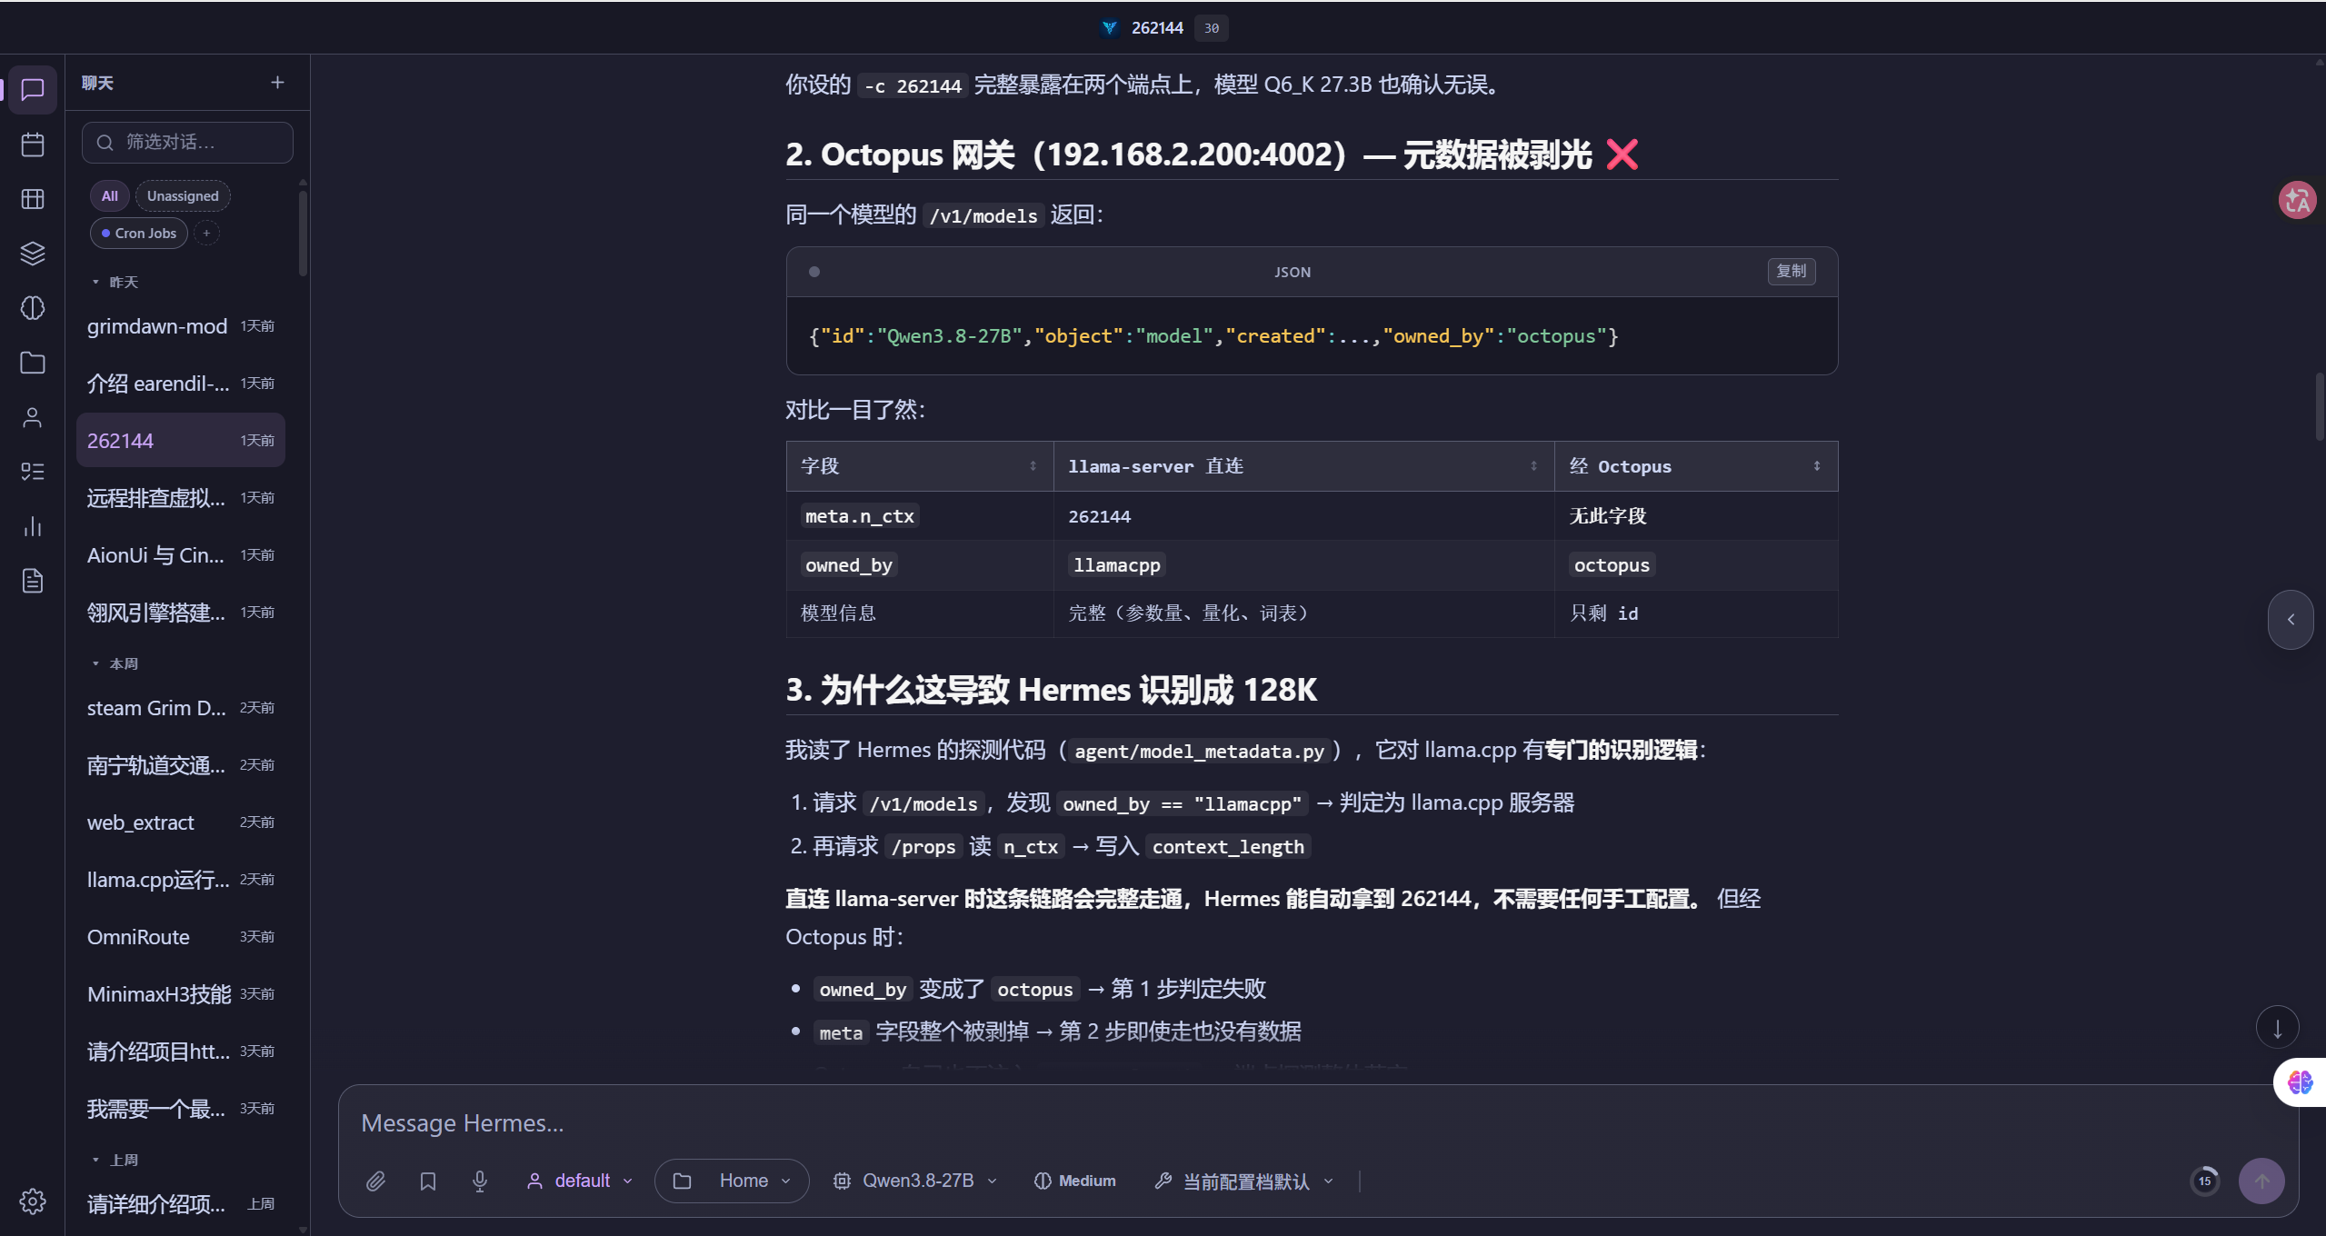
Task: Collapse the 昨天 conversation group
Action: tap(115, 283)
